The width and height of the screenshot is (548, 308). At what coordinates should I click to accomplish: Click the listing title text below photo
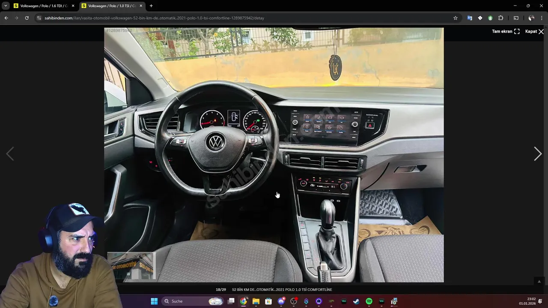tap(282, 290)
